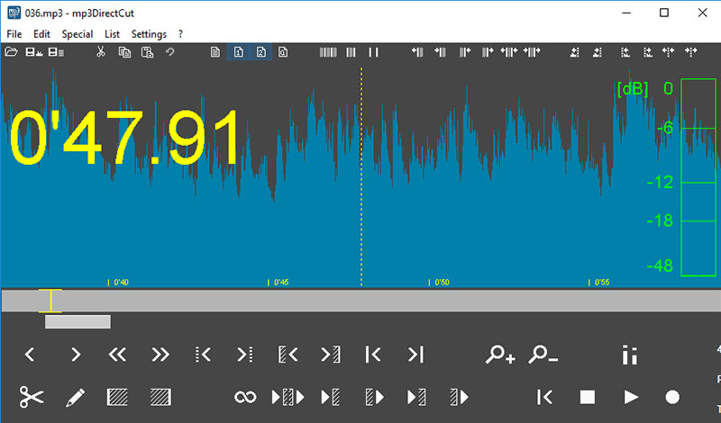Click the play-then-bar-hatched button

[416, 397]
